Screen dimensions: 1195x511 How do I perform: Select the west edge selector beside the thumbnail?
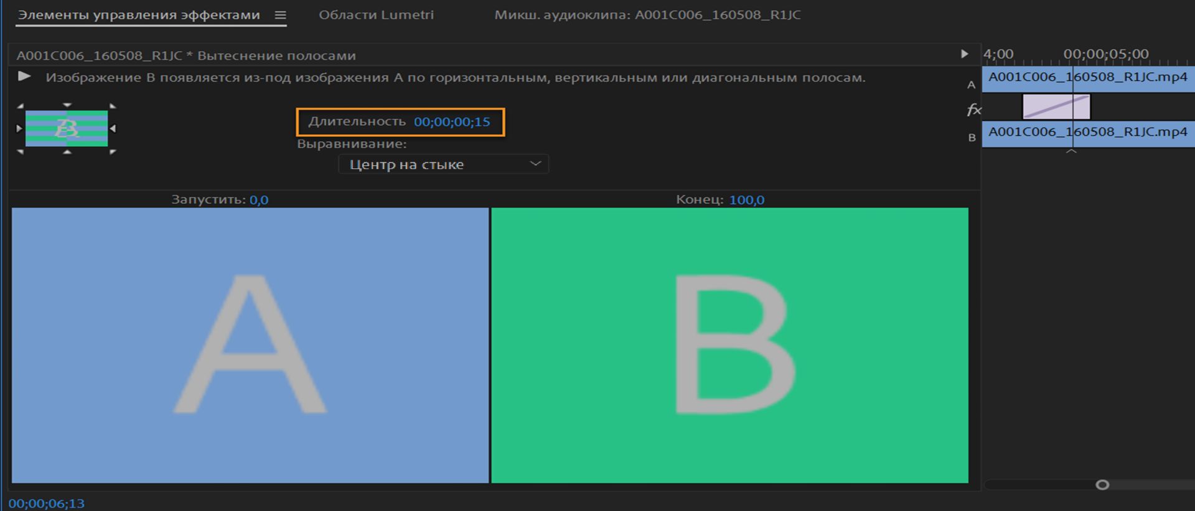(19, 128)
